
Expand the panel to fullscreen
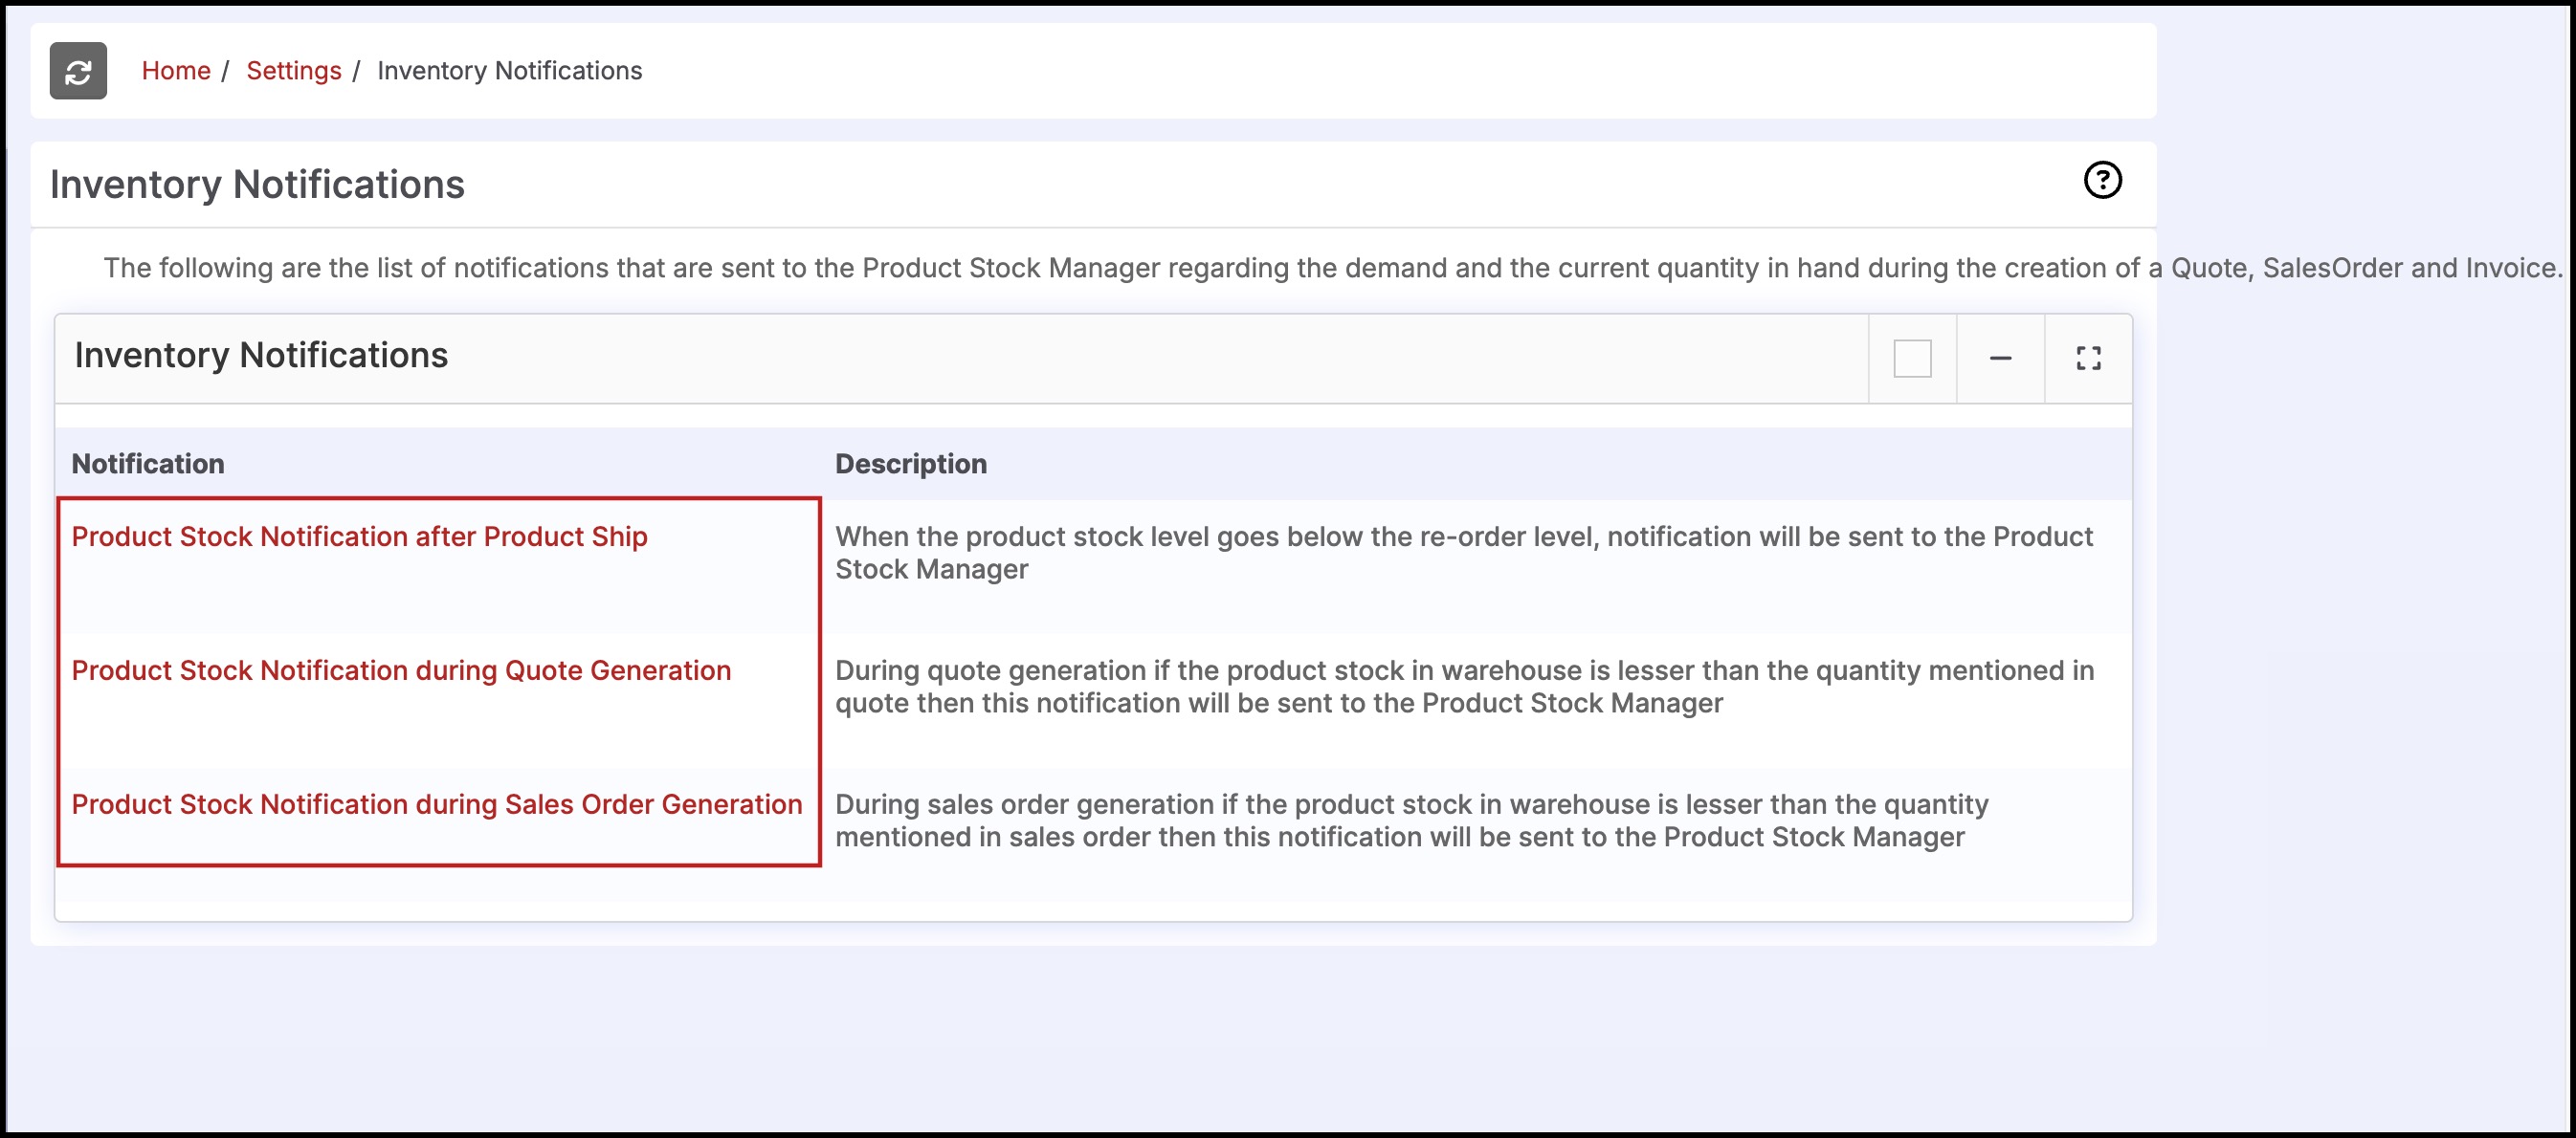pyautogui.click(x=2088, y=359)
